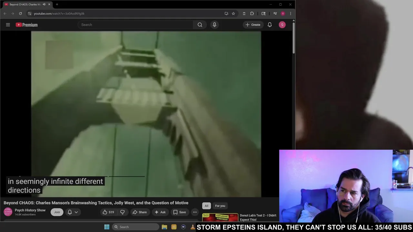Screen dimensions: 413x232
Task: Open File Explorer from the taskbar
Action: point(164,227)
